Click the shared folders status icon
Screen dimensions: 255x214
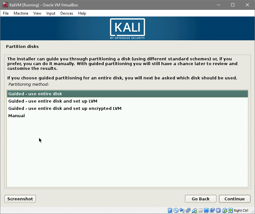click(200, 211)
